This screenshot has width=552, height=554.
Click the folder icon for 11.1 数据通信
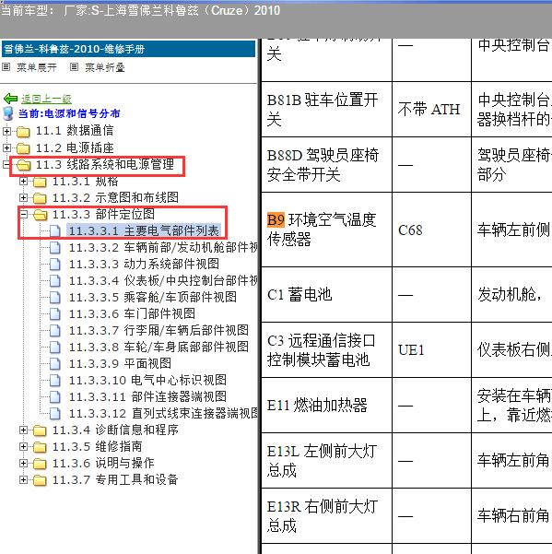23,132
